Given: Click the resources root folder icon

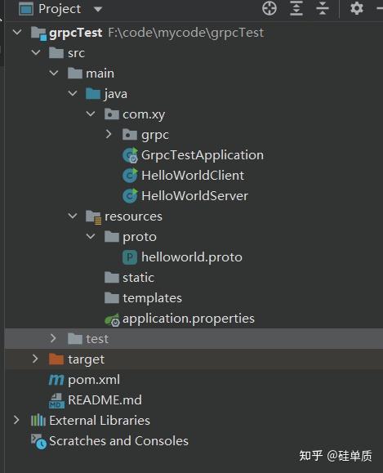Looking at the screenshot, I should (x=93, y=217).
